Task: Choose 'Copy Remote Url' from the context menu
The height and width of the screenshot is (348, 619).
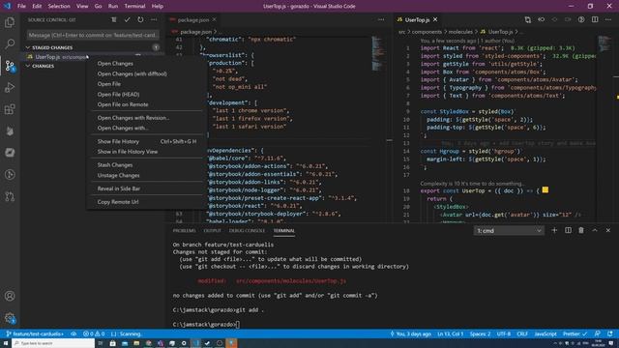Action: (x=118, y=202)
